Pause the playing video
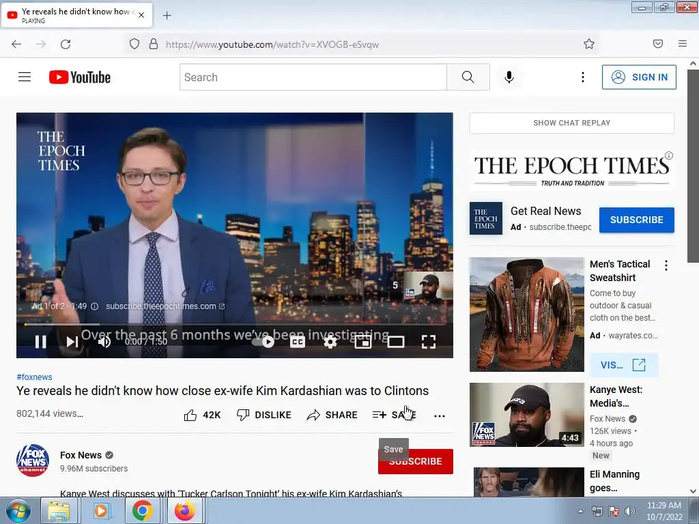 click(40, 342)
